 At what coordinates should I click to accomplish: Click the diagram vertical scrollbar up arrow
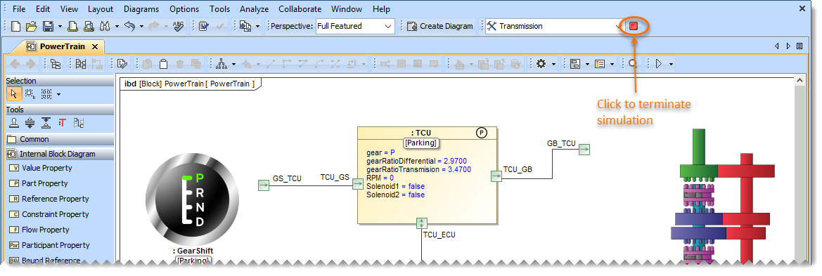pyautogui.click(x=799, y=81)
